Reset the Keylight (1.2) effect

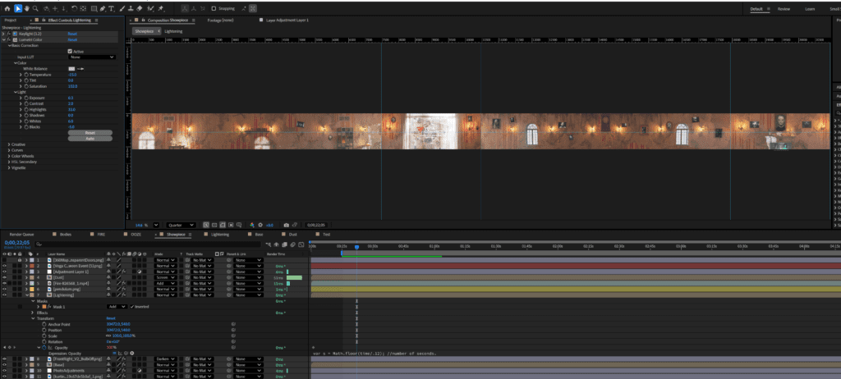72,34
